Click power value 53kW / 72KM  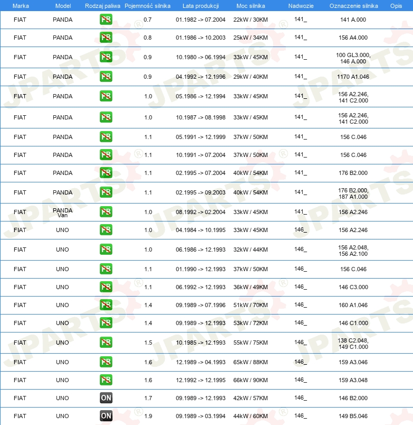(250, 323)
